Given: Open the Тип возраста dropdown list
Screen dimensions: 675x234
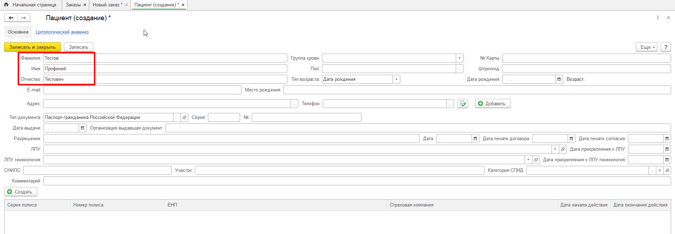Looking at the screenshot, I should coord(396,79).
